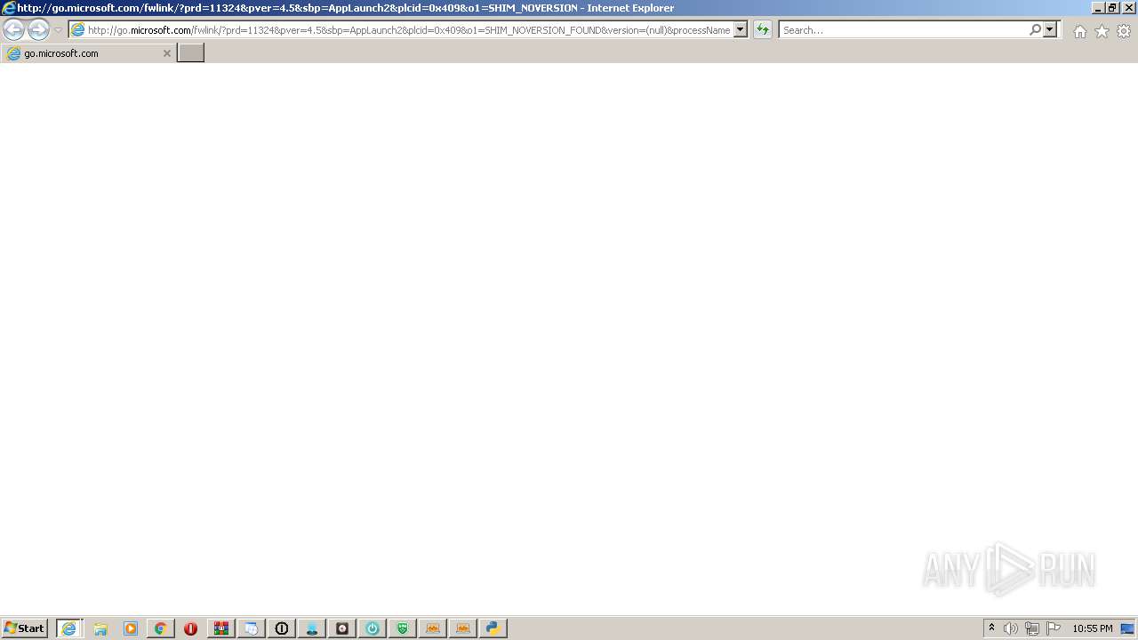Click the Show desktop tray icon
1138x640 pixels.
tap(1128, 628)
